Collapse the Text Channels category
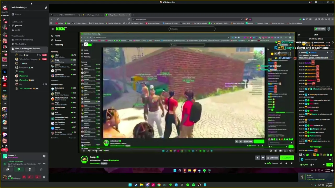Image resolution: width=335 pixels, height=188 pixels. 18,22
